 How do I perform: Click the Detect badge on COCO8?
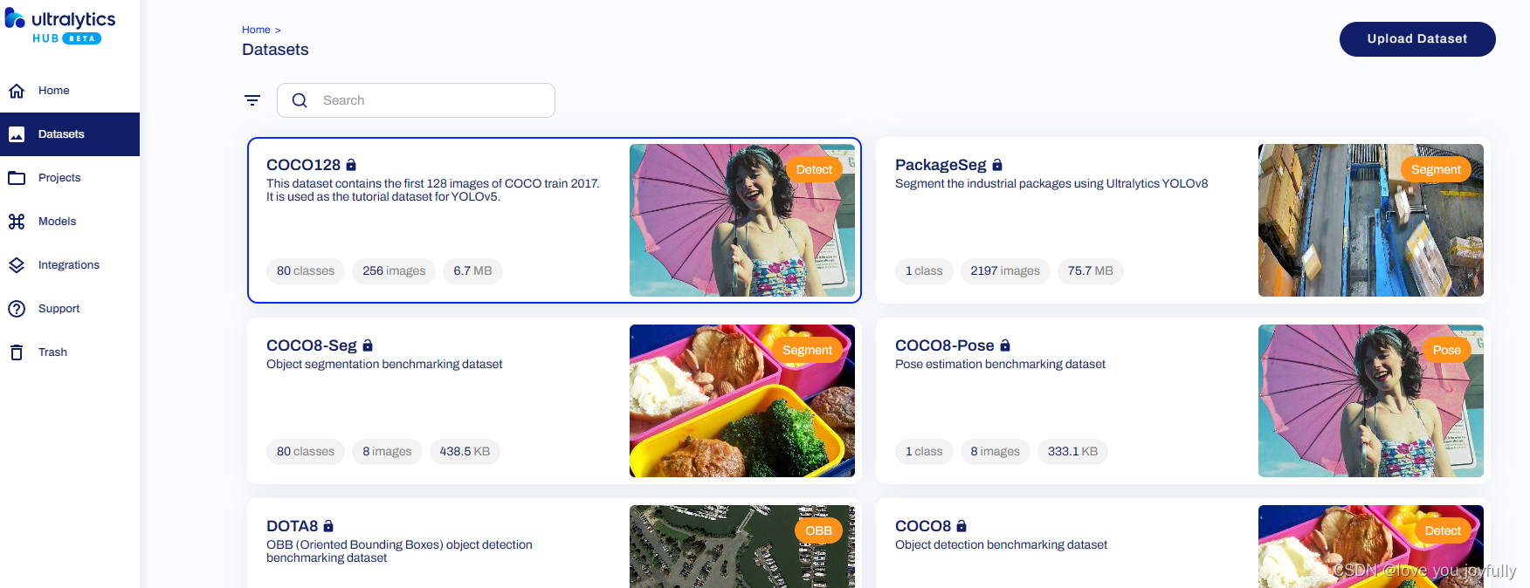click(x=1443, y=530)
